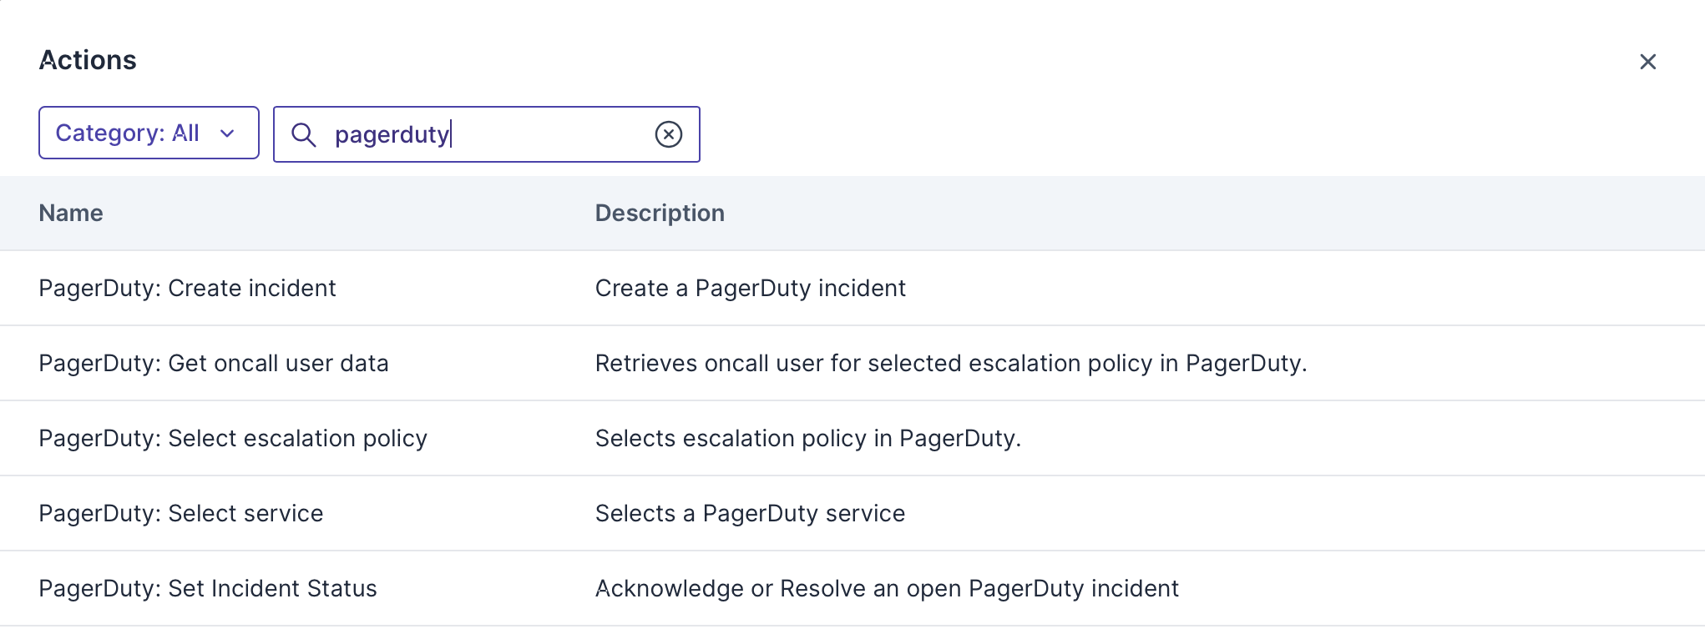Screen dimensions: 1705x639
Task: Click description 'Selects escalation policy in PagerDuty.'
Action: 808,439
